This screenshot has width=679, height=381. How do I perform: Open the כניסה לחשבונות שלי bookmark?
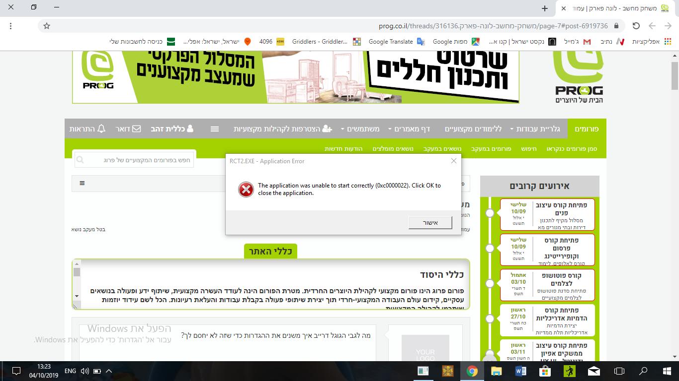(x=142, y=42)
